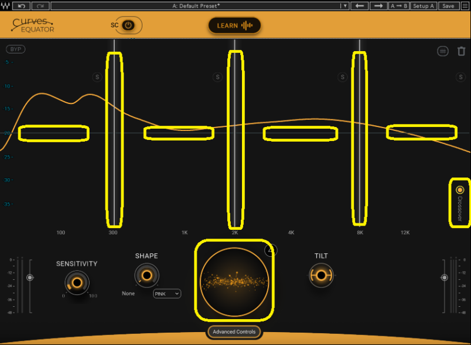Screen dimensions: 471x345
Task: Toggle the BYP bypass button
Action: (x=16, y=49)
